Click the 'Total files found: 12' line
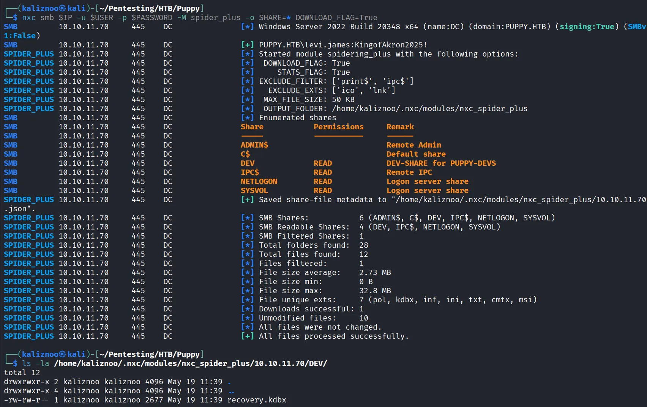Viewport: 647px width, 407px height. tap(314, 254)
